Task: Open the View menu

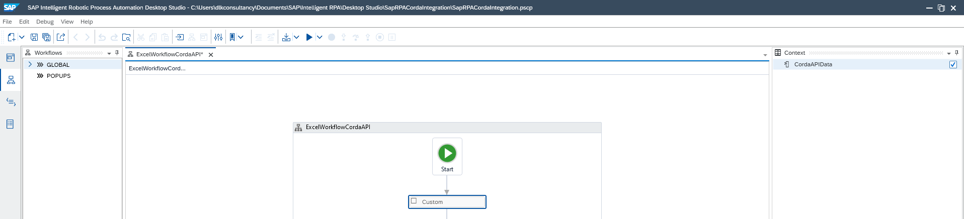Action: coord(67,22)
